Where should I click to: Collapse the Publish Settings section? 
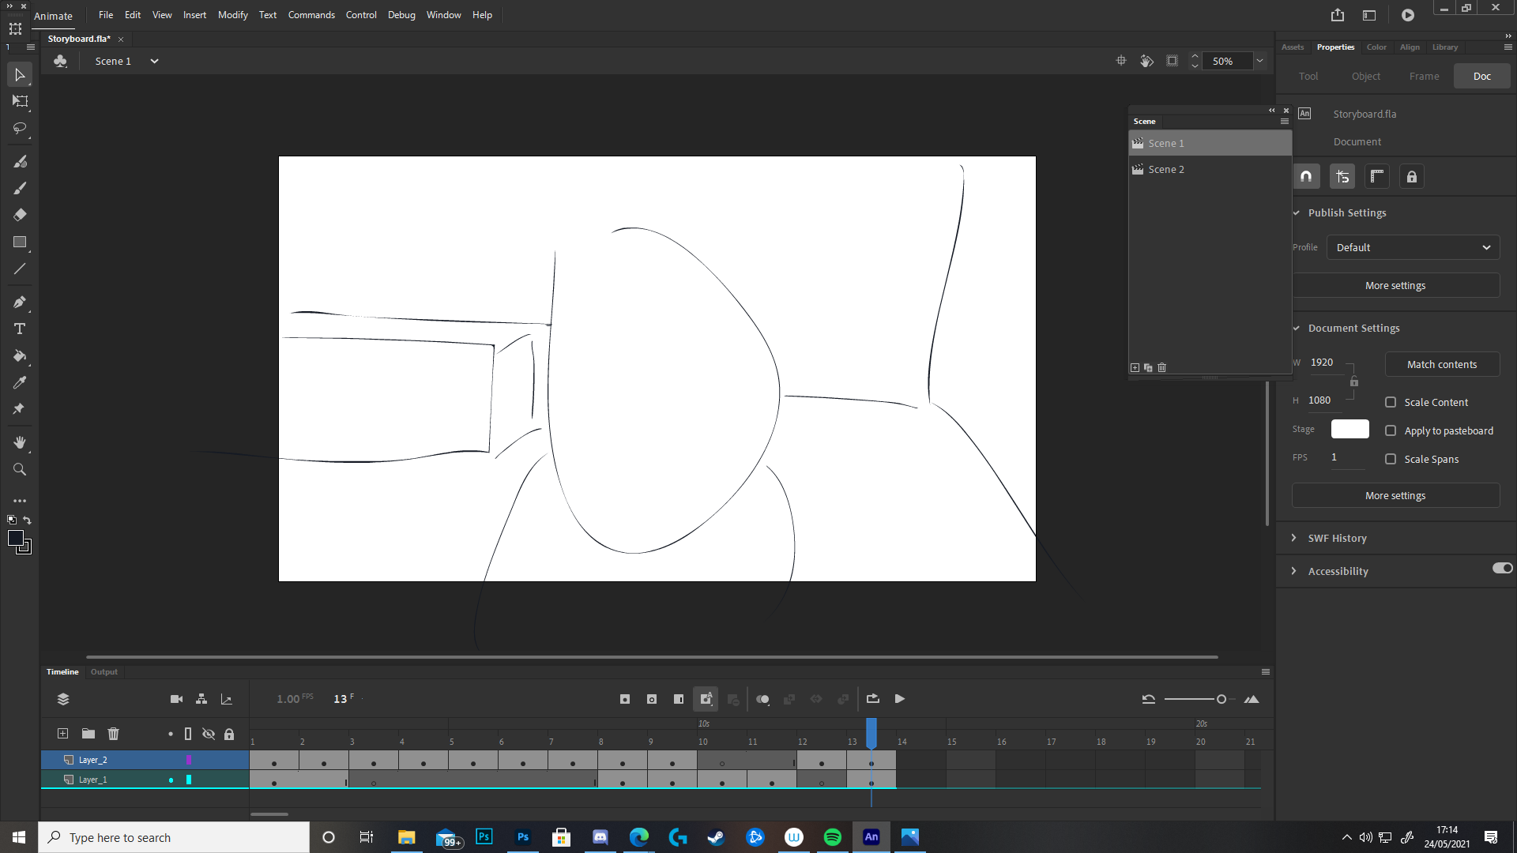(x=1296, y=212)
